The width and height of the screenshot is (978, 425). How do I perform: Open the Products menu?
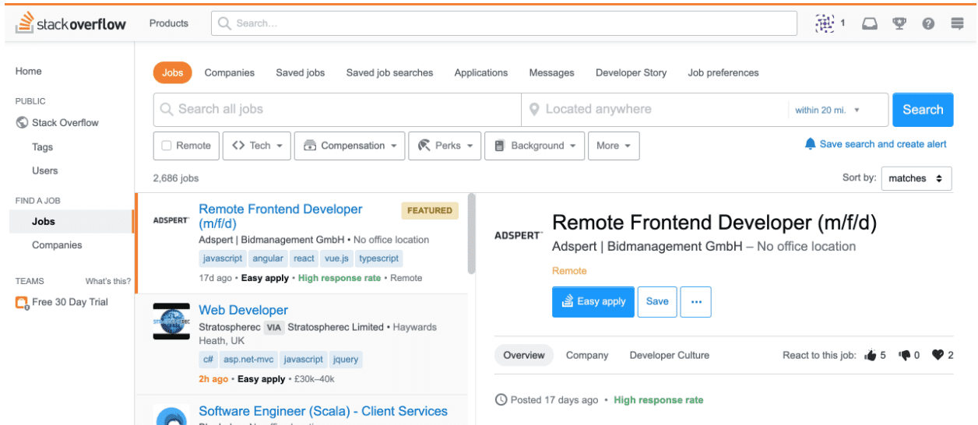[x=169, y=23]
